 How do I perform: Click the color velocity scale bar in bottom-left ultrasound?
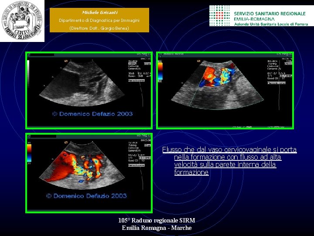click(30, 153)
